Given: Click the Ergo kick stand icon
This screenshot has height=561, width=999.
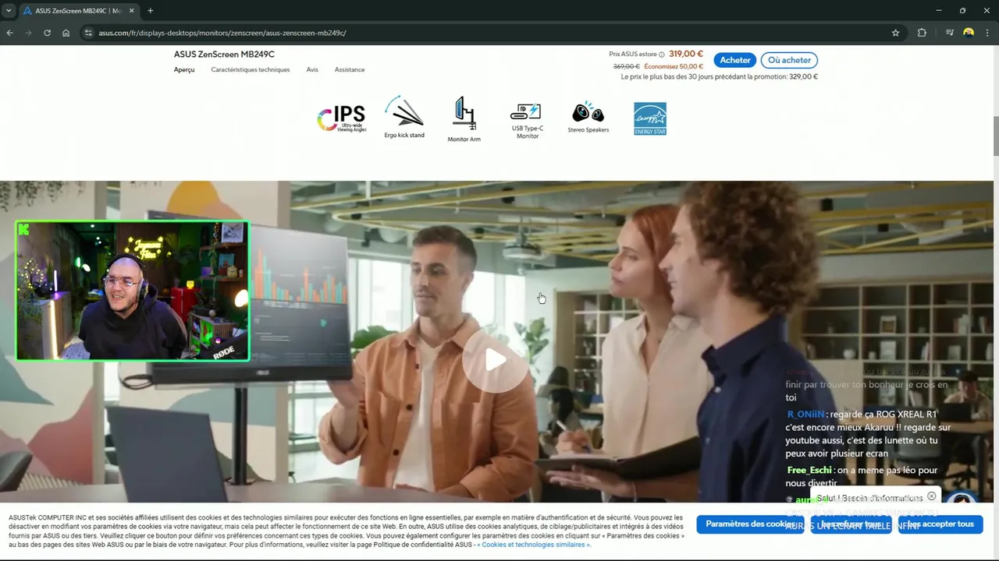Looking at the screenshot, I should coord(404,117).
